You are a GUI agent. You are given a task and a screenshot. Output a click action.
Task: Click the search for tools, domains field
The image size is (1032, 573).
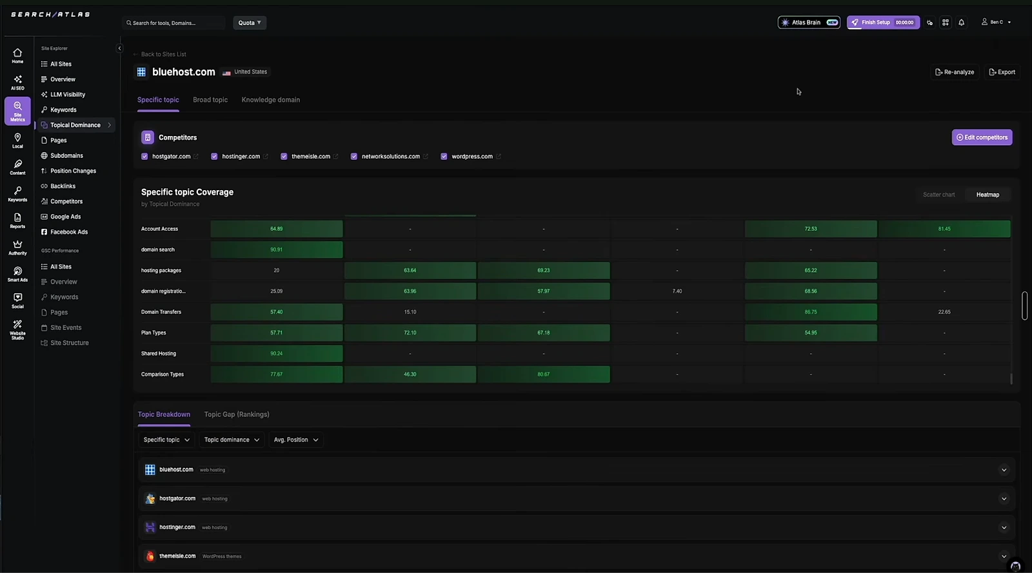coord(174,23)
